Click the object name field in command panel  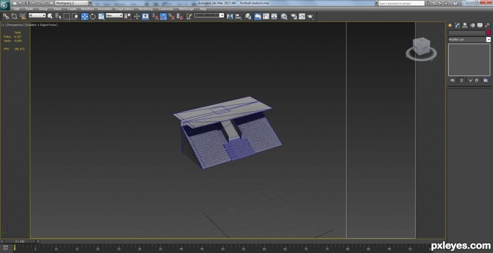466,33
